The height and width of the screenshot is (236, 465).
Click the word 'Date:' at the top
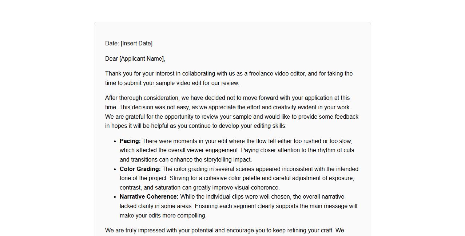point(112,44)
